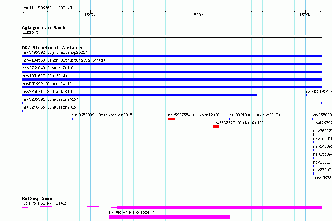Click the shorter blue bar under nsv975871
Screen dimensions: 332x221
tap(140, 95)
